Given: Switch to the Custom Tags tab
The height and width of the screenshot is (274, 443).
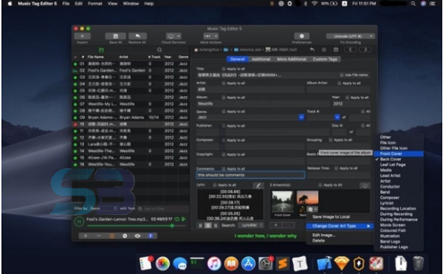Looking at the screenshot, I should 325,59.
